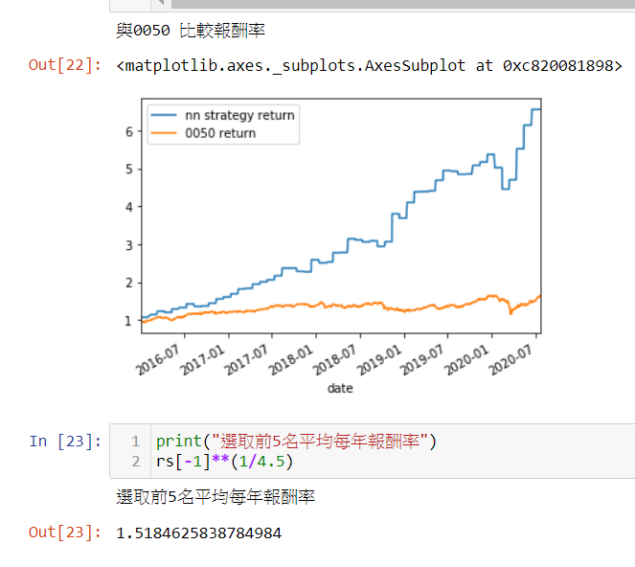Select the matplotlib AxesSubplot output text
The width and height of the screenshot is (635, 567).
(x=369, y=66)
